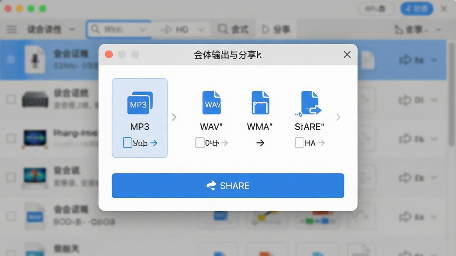The width and height of the screenshot is (456, 256).
Task: Toggle checkbox on colorful screen thumbnail row
Action: [x=11, y=177]
